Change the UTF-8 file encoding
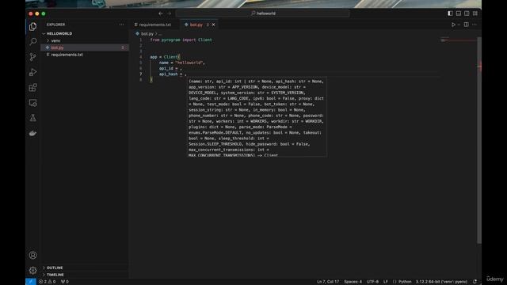Viewport: 507px width, 285px height. (372, 282)
